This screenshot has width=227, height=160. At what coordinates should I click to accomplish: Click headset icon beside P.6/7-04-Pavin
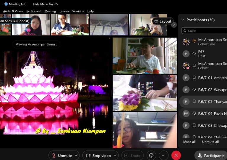[194, 113]
